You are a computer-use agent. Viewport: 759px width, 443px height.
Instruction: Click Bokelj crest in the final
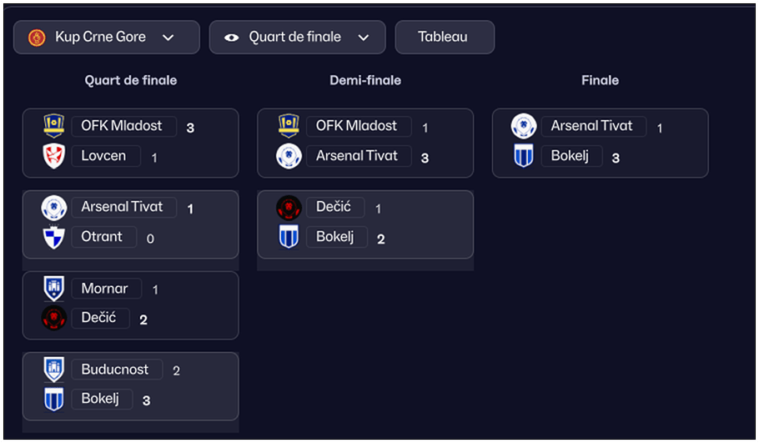524,156
